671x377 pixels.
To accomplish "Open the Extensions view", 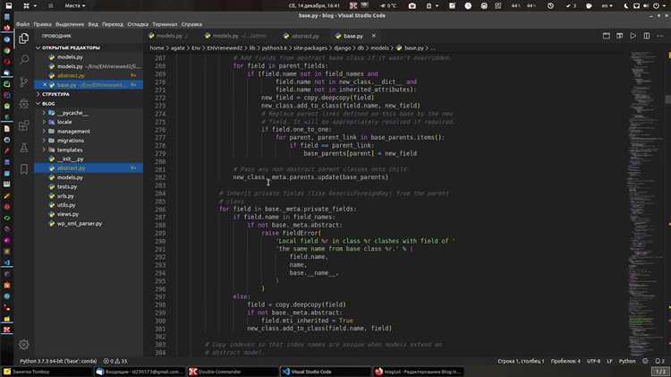I will pyautogui.click(x=24, y=125).
